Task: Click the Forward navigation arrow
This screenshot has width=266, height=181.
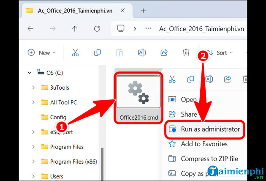Action: tap(53, 29)
